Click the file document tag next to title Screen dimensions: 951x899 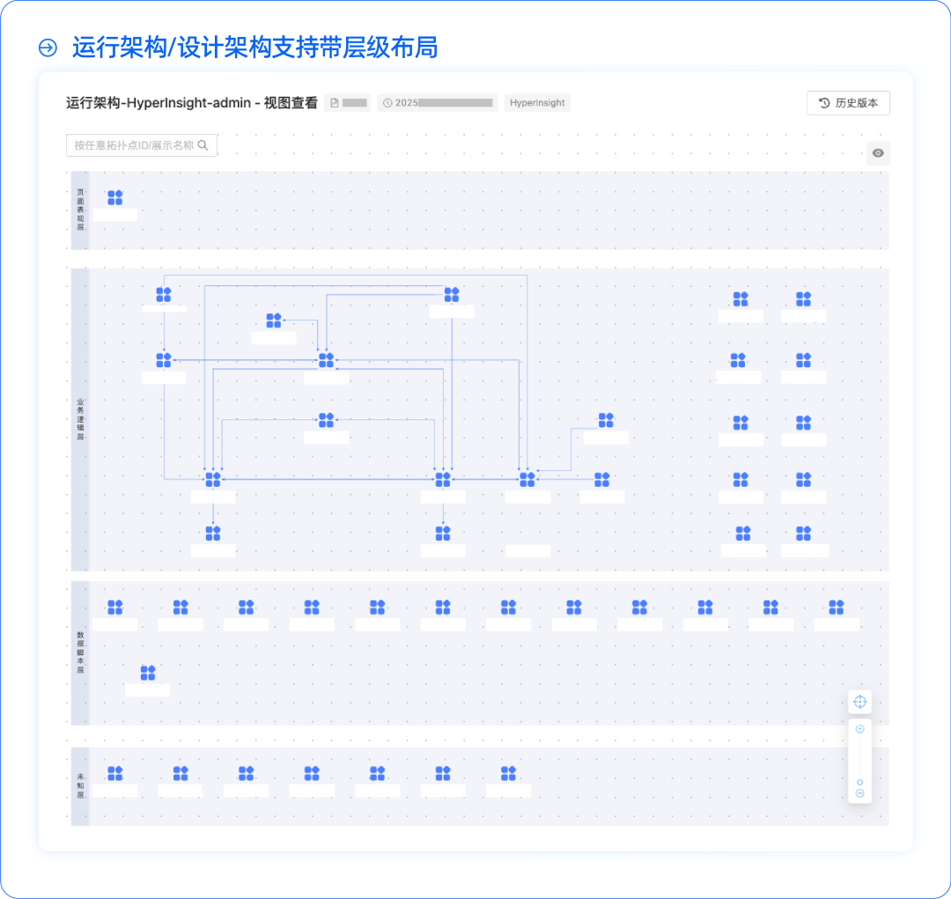coord(348,103)
